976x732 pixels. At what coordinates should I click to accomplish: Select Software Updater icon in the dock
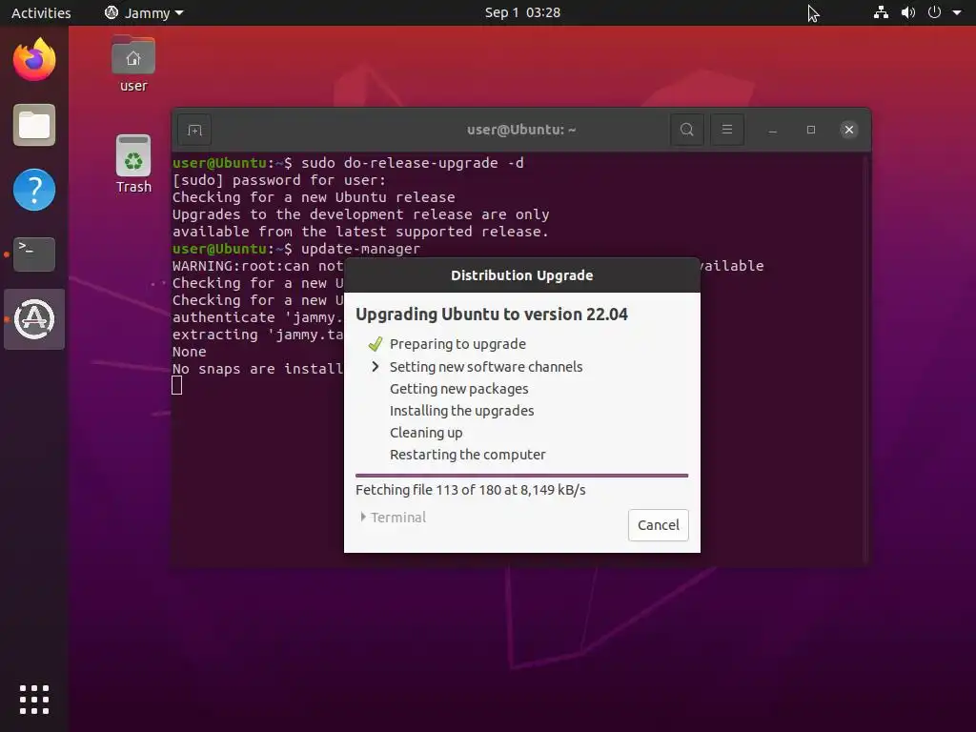click(x=34, y=319)
